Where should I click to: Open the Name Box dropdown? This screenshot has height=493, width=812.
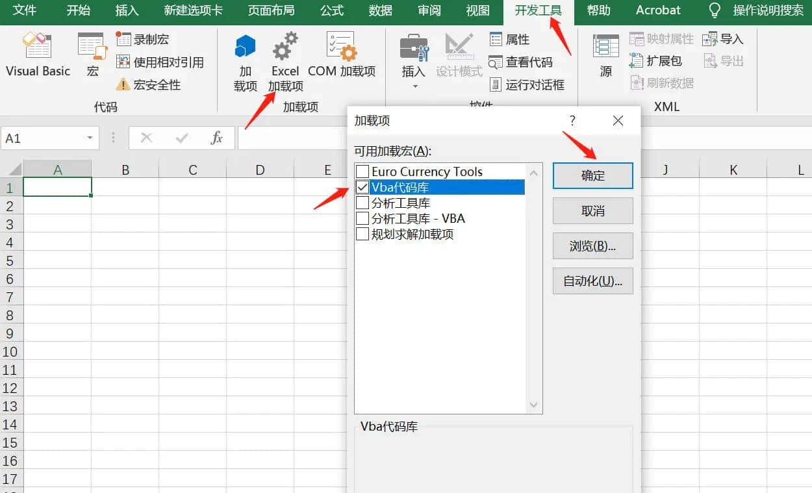90,138
